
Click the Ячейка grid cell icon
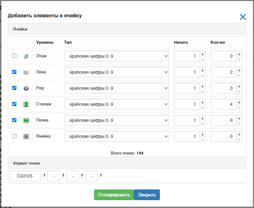[26, 136]
